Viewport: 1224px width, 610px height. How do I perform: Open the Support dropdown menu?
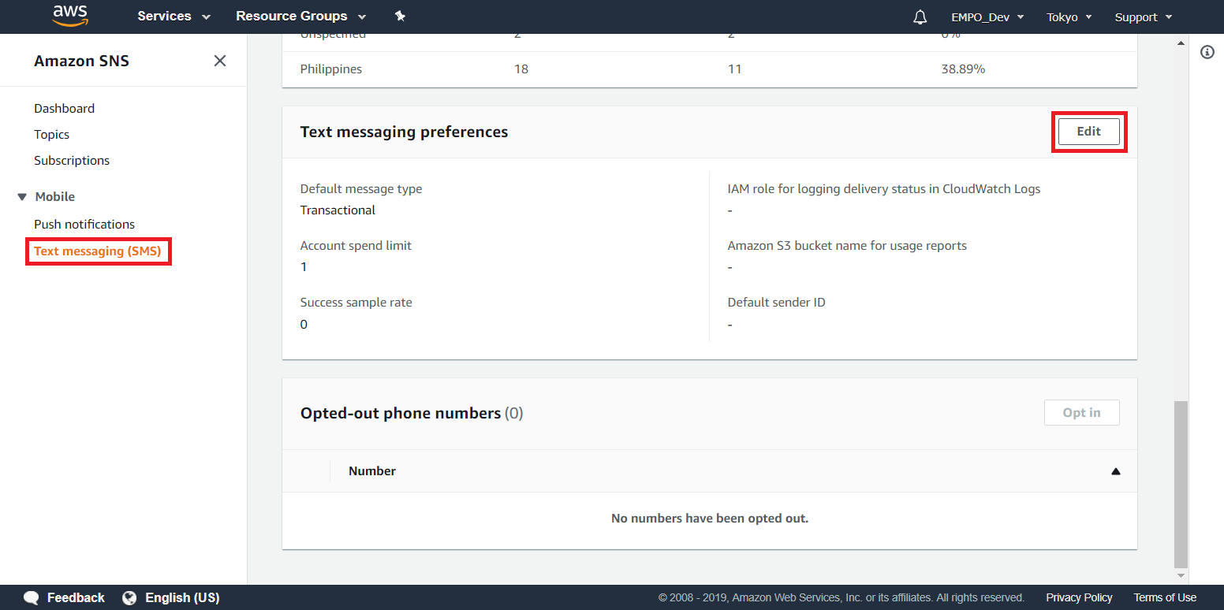[1144, 17]
